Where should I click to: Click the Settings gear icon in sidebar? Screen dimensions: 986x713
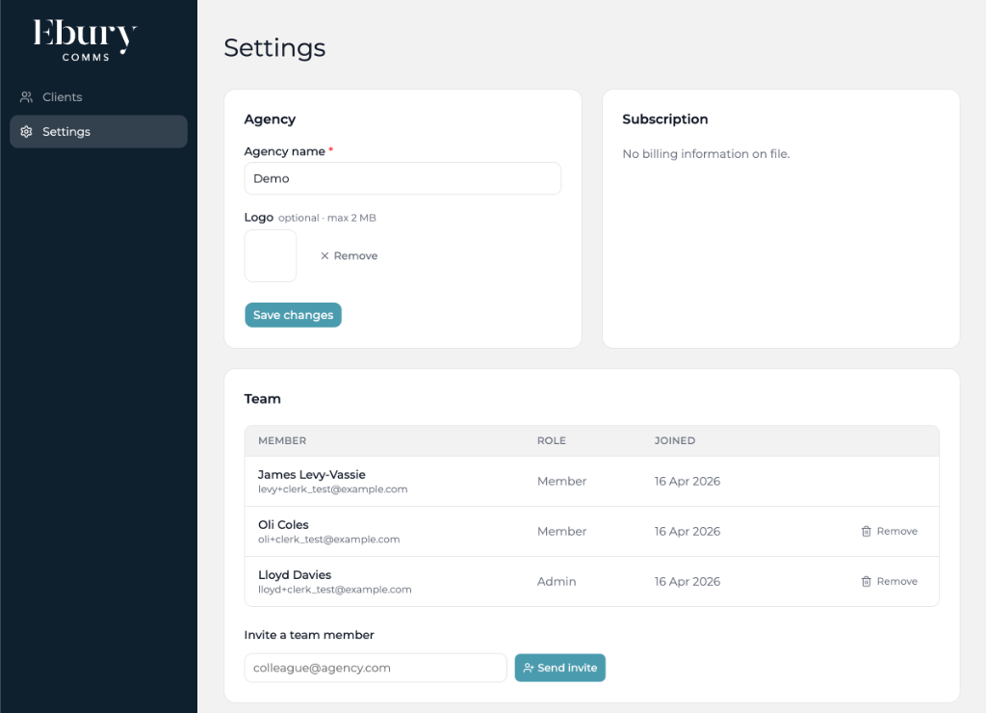(x=26, y=132)
